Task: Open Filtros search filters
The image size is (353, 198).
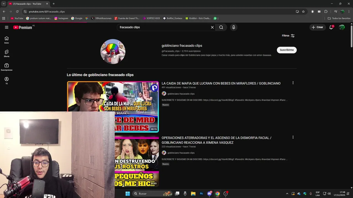Action: pos(288,36)
